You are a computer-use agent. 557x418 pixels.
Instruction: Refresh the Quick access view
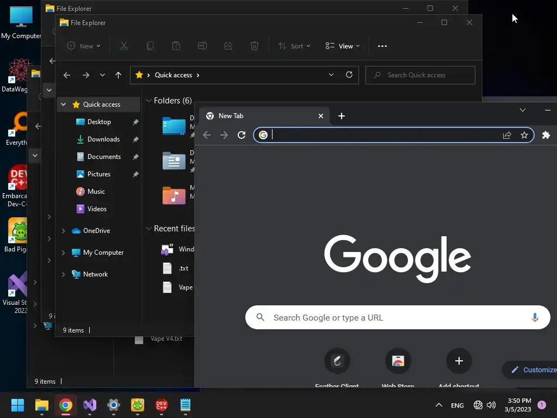(349, 75)
